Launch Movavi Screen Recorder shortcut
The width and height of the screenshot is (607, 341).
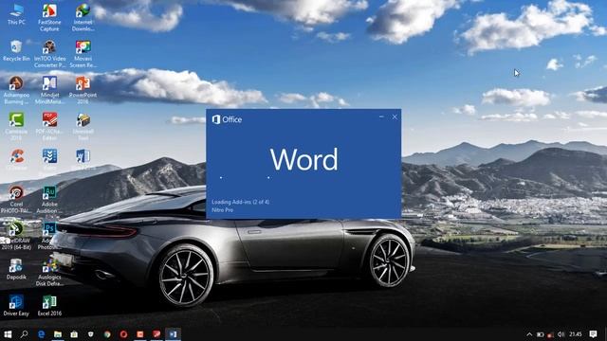coord(83,54)
